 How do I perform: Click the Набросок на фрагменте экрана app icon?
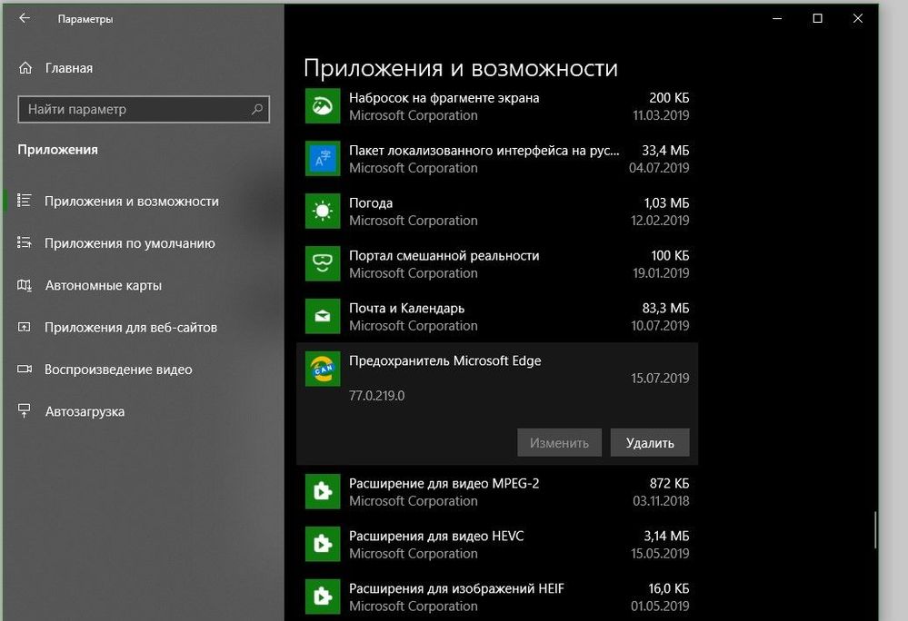tap(323, 106)
